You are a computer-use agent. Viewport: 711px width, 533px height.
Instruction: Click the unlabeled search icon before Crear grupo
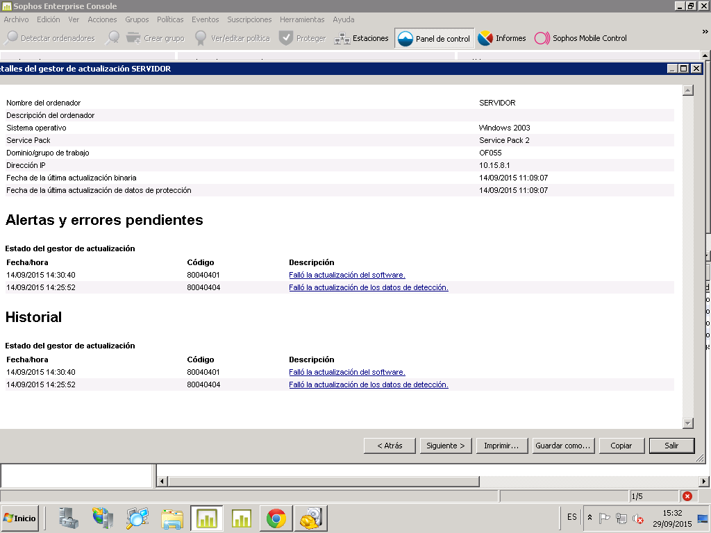(112, 38)
